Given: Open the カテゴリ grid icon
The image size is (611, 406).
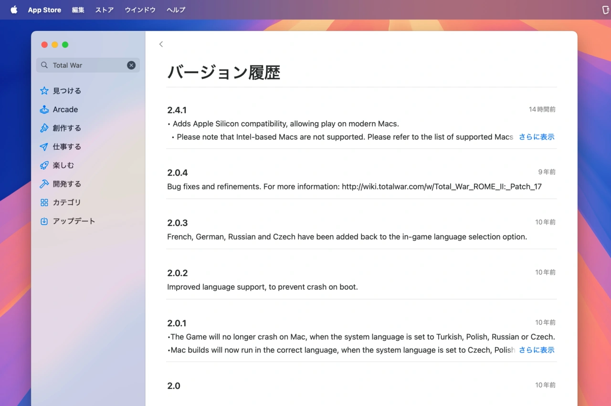Looking at the screenshot, I should click(44, 202).
